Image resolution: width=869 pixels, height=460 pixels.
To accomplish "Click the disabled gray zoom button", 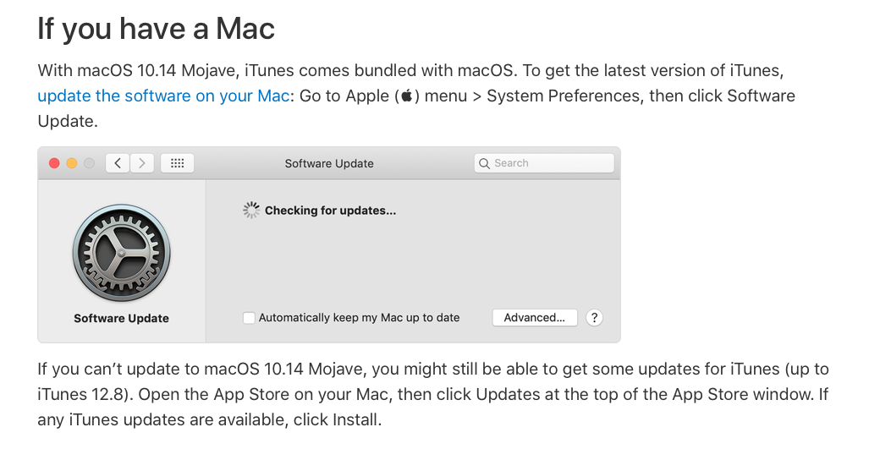I will coord(89,163).
